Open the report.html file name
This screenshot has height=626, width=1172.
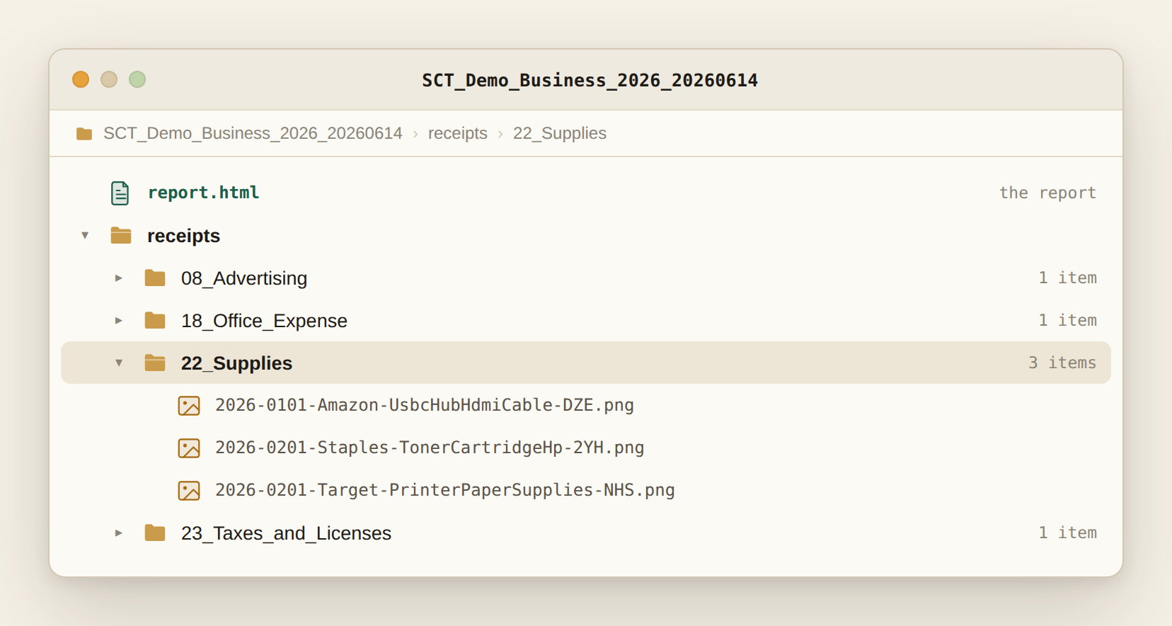tap(203, 193)
